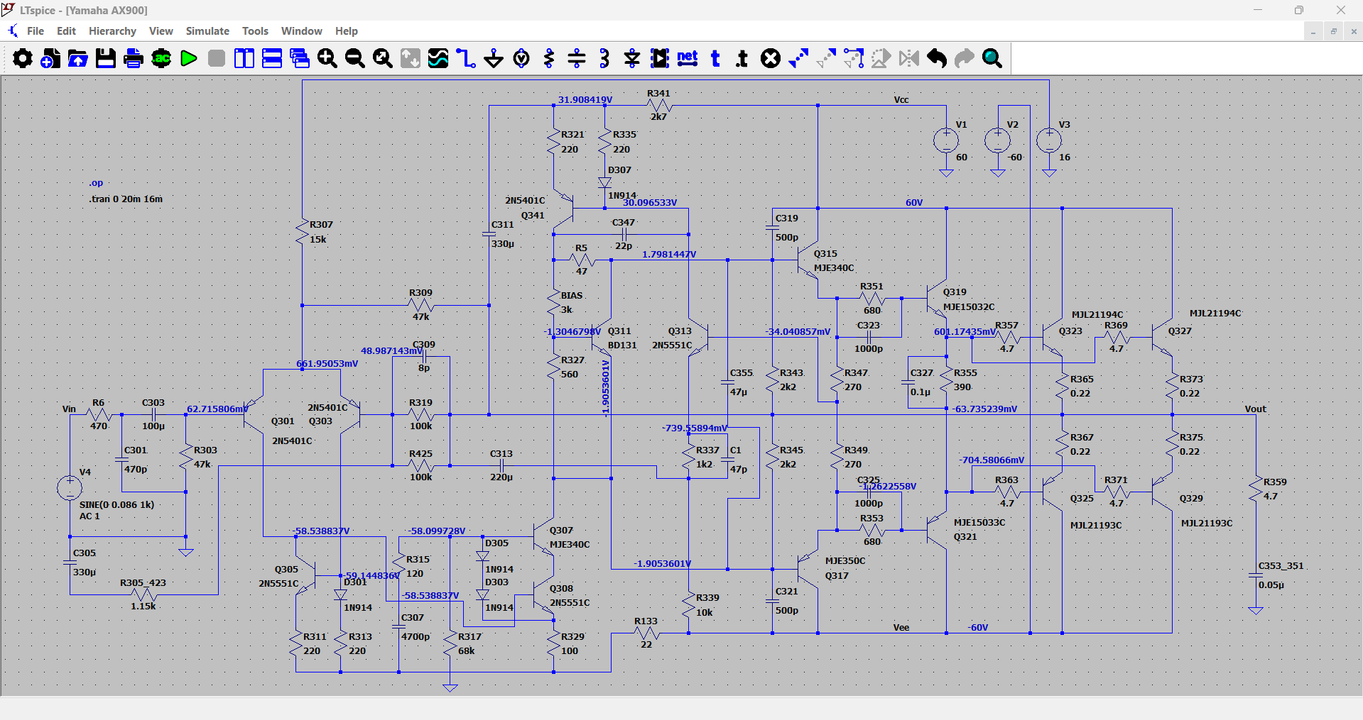This screenshot has height=720, width=1363.
Task: Select the blue Text comment tool
Action: (715, 58)
